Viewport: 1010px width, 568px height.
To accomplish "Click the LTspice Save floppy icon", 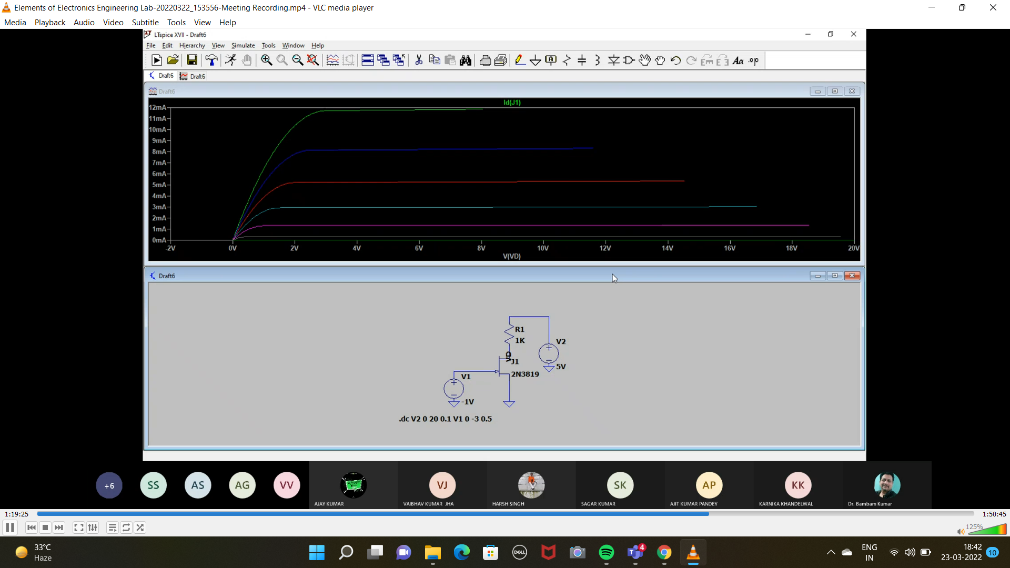I will pos(192,60).
